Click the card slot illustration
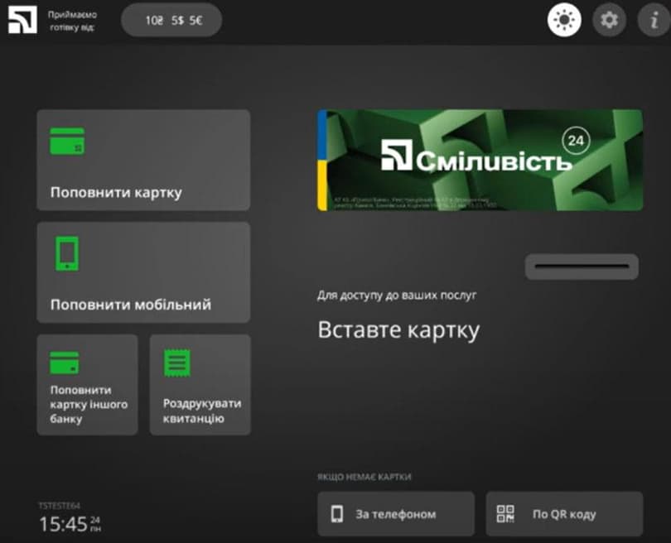The height and width of the screenshot is (543, 671). coord(582,267)
